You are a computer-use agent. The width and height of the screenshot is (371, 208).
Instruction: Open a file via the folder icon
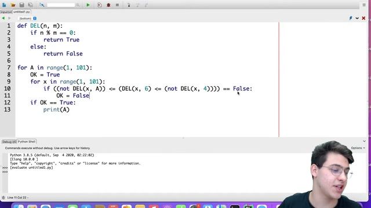pos(13,5)
